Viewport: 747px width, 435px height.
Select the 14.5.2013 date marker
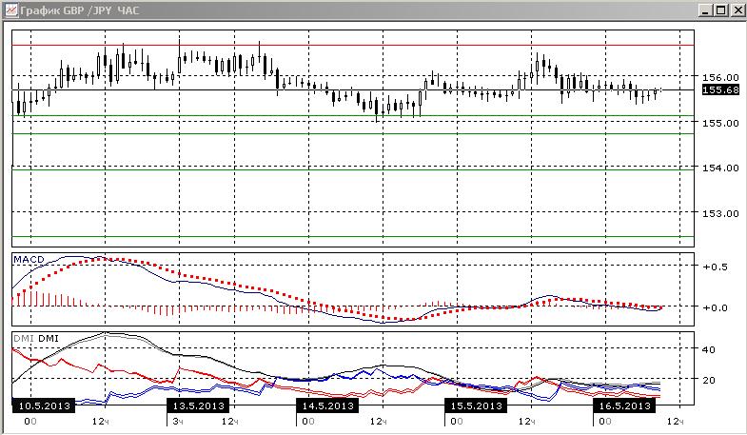327,405
